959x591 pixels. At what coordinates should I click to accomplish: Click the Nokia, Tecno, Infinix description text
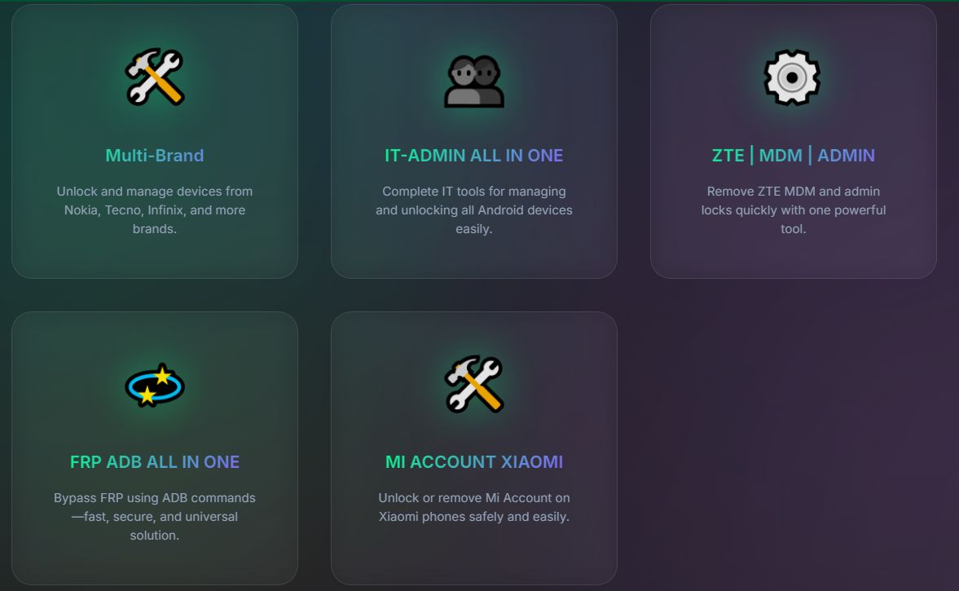pos(155,210)
